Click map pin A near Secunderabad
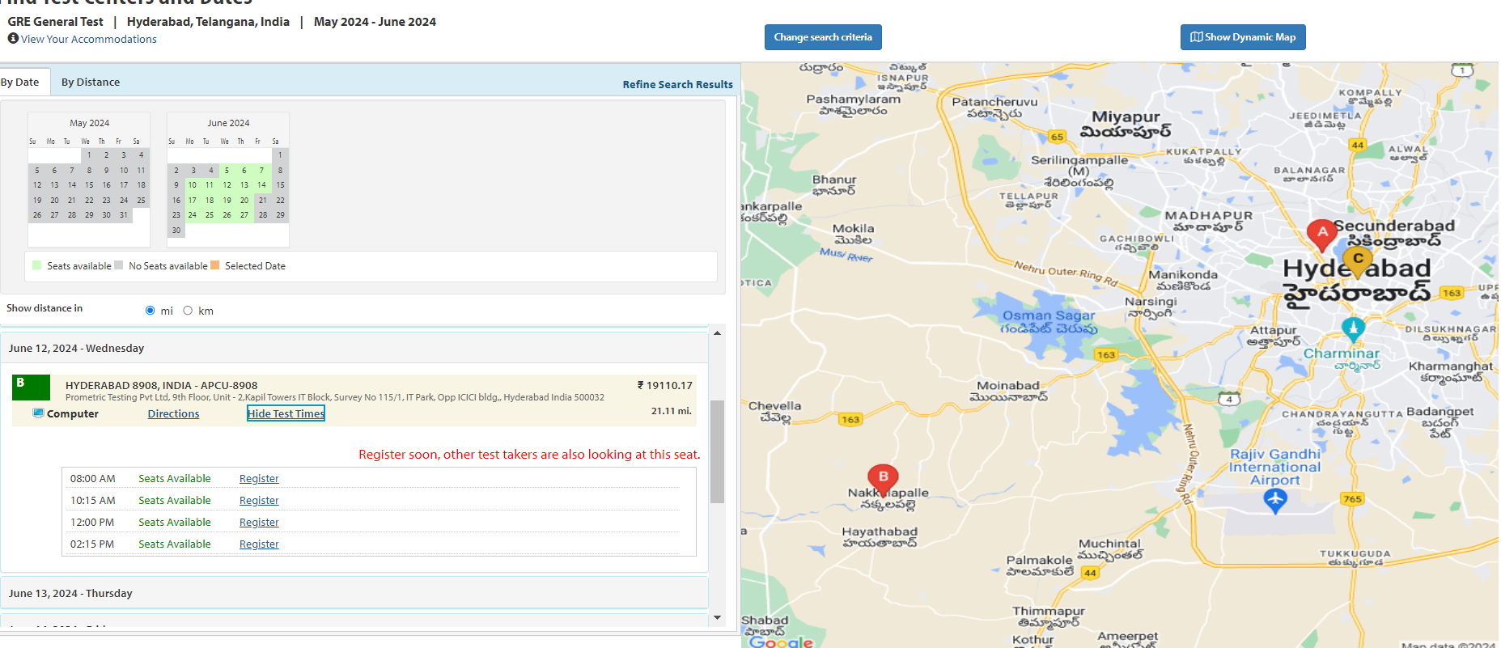 pos(1322,235)
